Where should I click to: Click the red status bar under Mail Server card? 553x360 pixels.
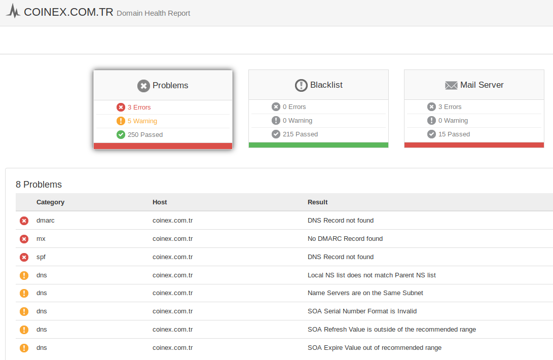(474, 145)
